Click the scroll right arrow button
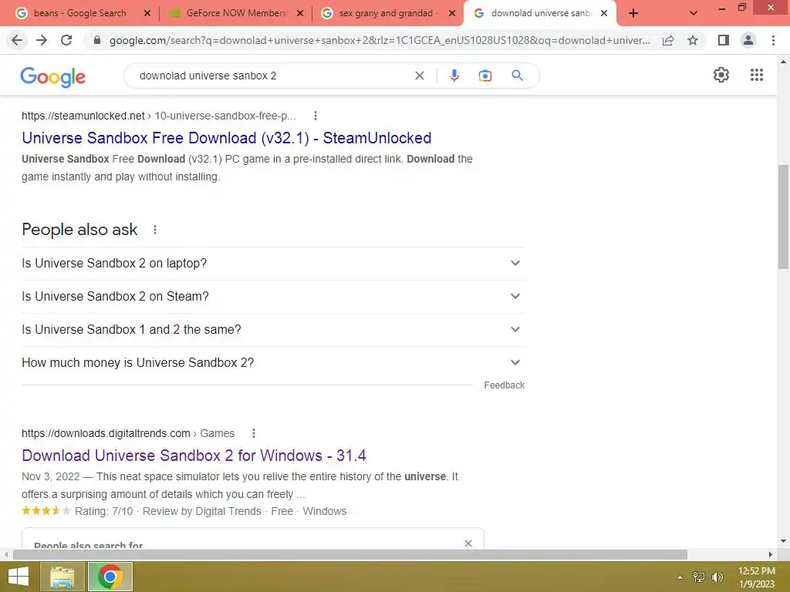Image resolution: width=790 pixels, height=592 pixels. (x=771, y=554)
